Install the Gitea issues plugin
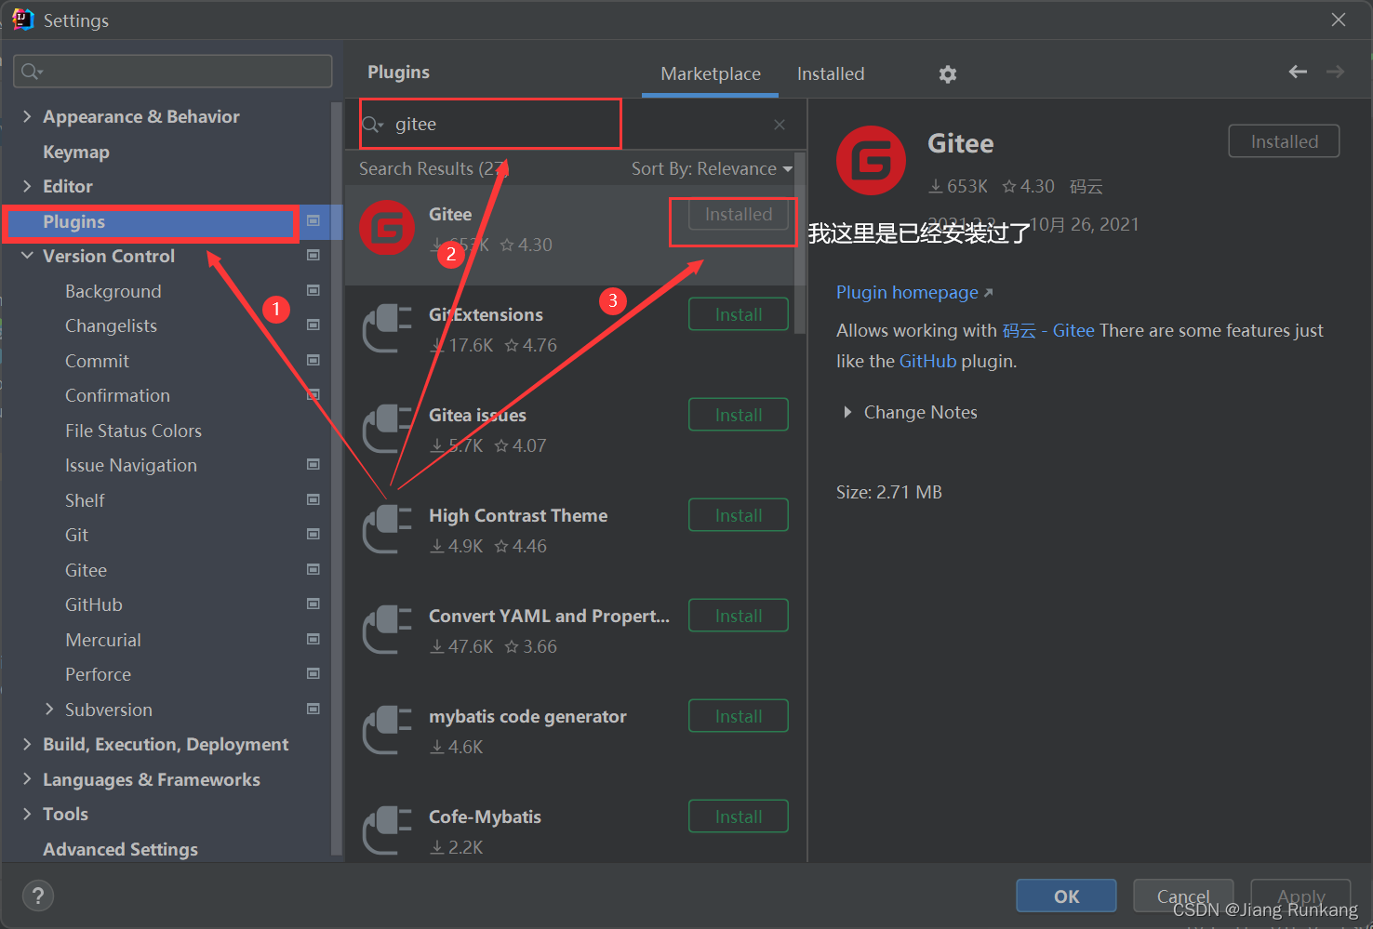1373x929 pixels. [x=739, y=415]
